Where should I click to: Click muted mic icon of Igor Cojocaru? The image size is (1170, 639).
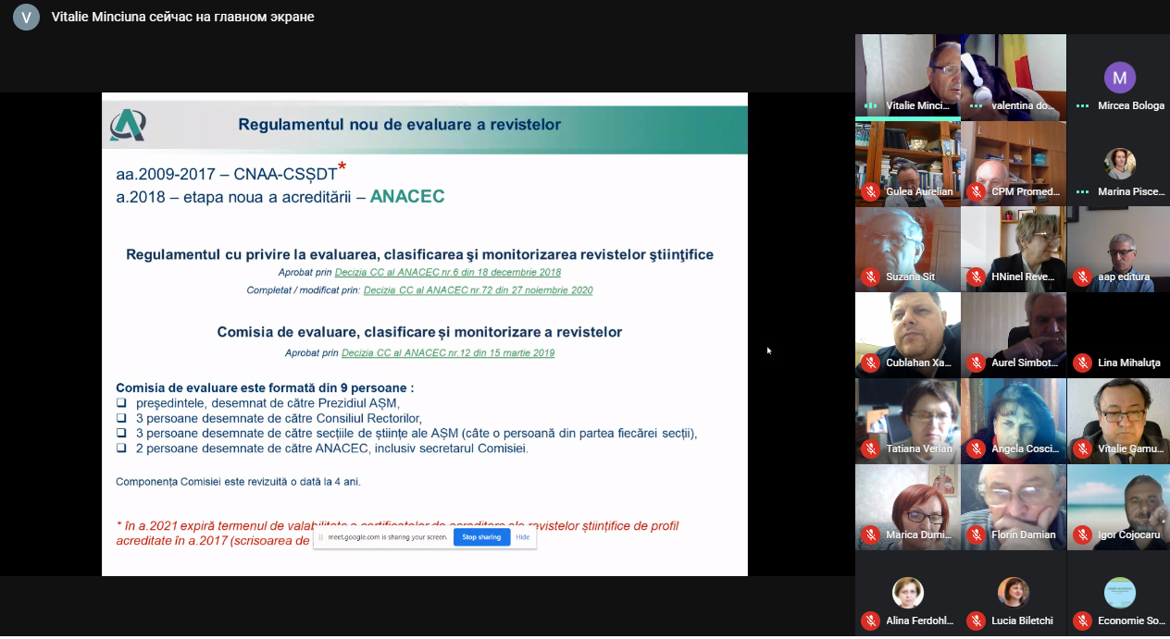click(1082, 535)
